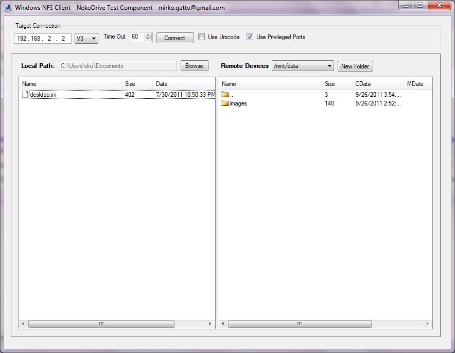455x353 pixels.
Task: Click local list scroll right arrow
Action: click(x=211, y=324)
